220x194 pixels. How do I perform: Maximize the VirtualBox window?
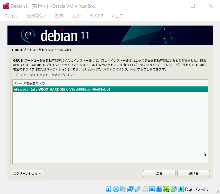[x=192, y=6]
